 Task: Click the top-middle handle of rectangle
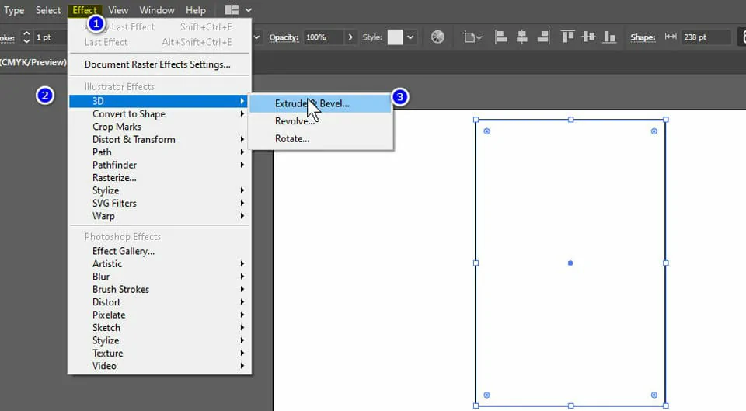coord(571,120)
